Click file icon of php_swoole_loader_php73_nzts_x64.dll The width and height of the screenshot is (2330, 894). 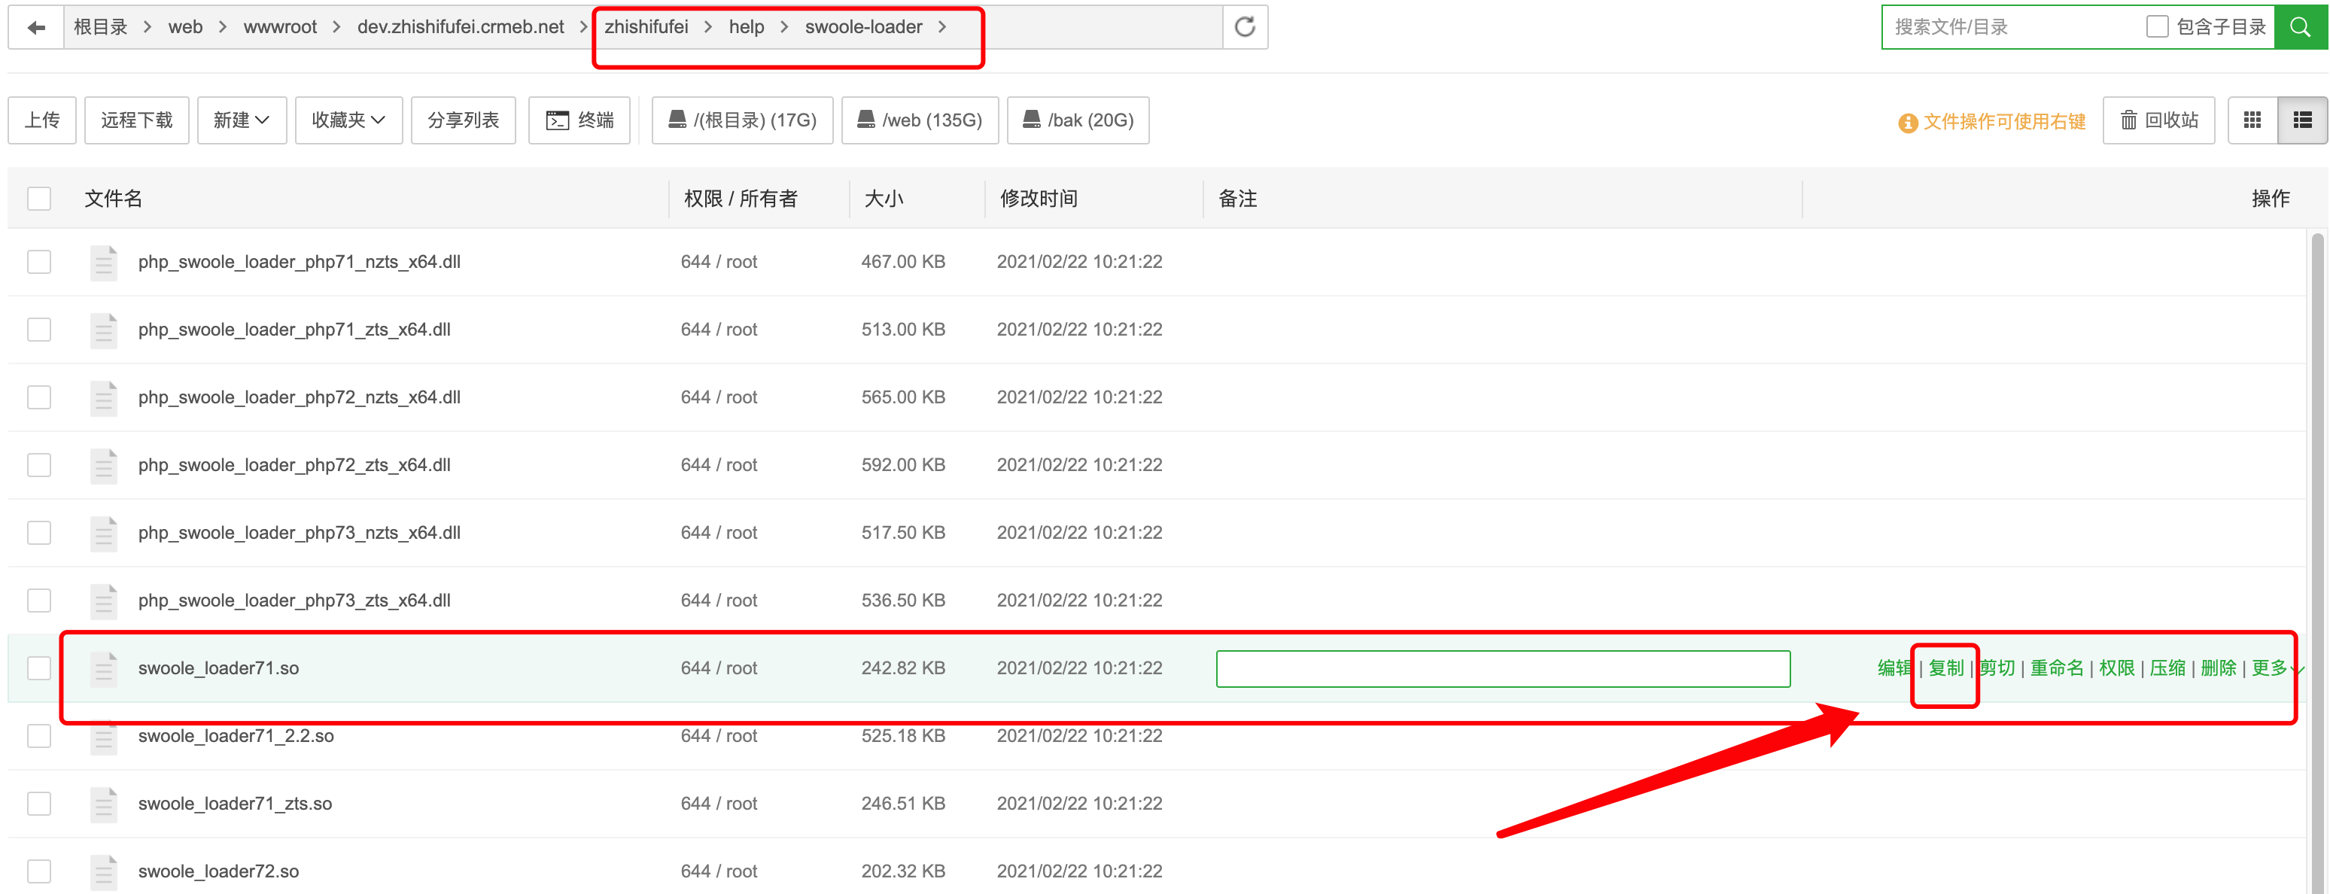104,534
